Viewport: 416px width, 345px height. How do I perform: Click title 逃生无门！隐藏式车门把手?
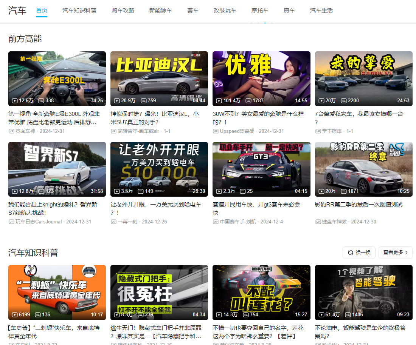(156, 332)
